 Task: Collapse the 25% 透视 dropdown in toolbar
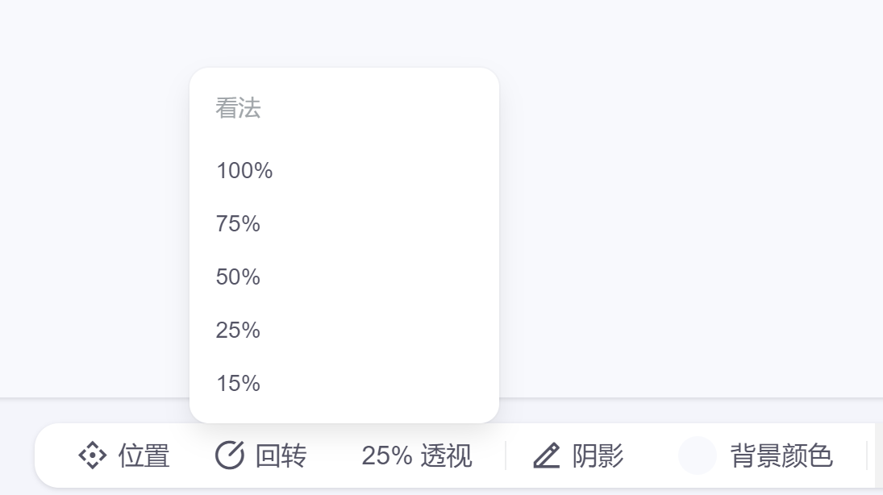(x=416, y=455)
